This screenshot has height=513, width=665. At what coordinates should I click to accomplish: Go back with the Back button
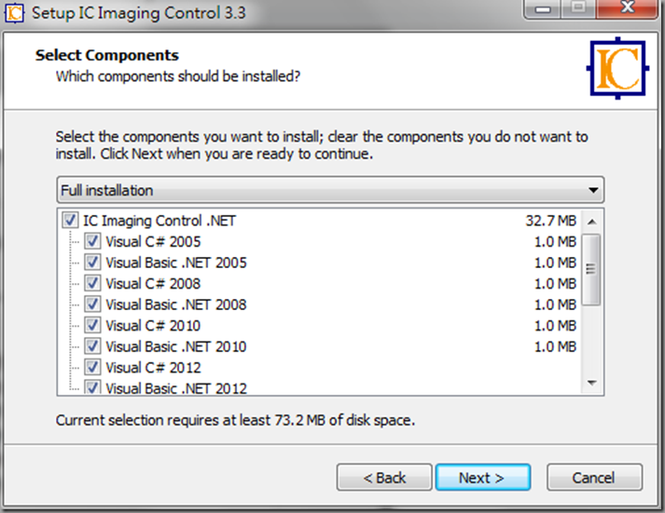[384, 478]
